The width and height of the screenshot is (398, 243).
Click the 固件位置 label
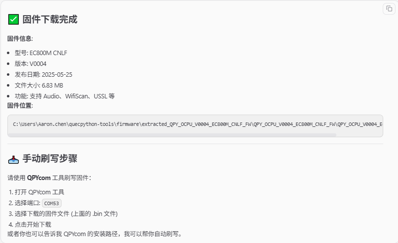[20, 105]
